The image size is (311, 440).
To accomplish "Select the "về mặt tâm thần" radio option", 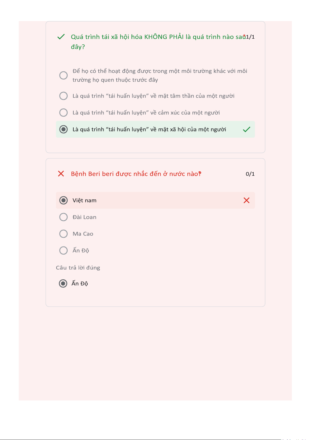I will [x=63, y=96].
